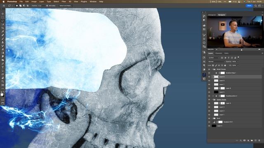Hide Layer 7 using its eye icon

coord(209,84)
